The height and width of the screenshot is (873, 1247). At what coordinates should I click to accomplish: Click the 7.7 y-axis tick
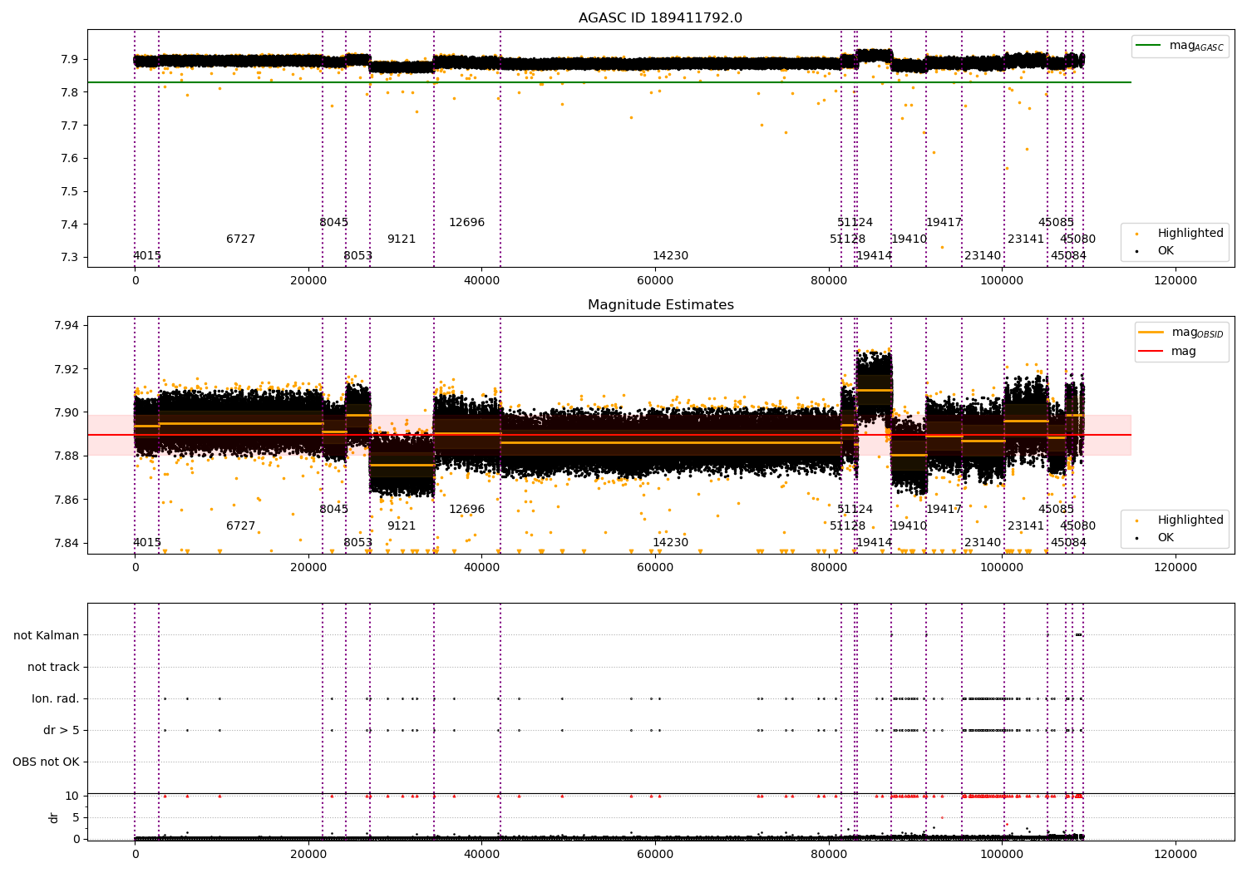[70, 126]
